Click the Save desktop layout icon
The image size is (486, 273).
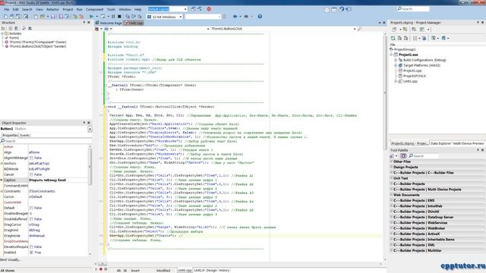point(194,9)
